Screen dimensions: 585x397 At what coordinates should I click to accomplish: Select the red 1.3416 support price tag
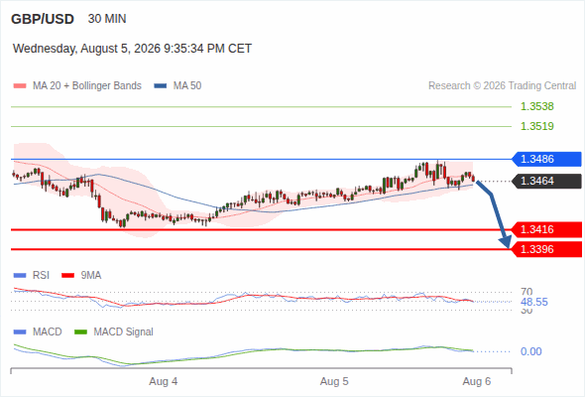pyautogui.click(x=546, y=229)
